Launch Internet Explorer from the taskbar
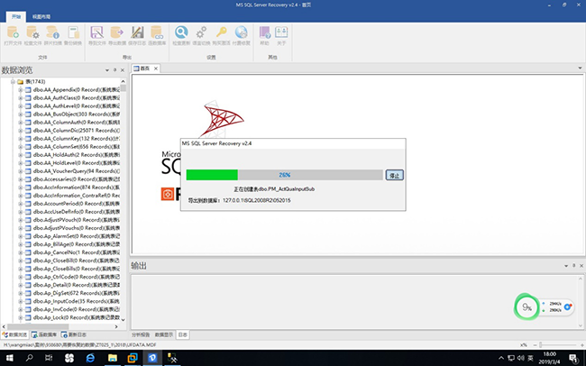 click(x=90, y=358)
